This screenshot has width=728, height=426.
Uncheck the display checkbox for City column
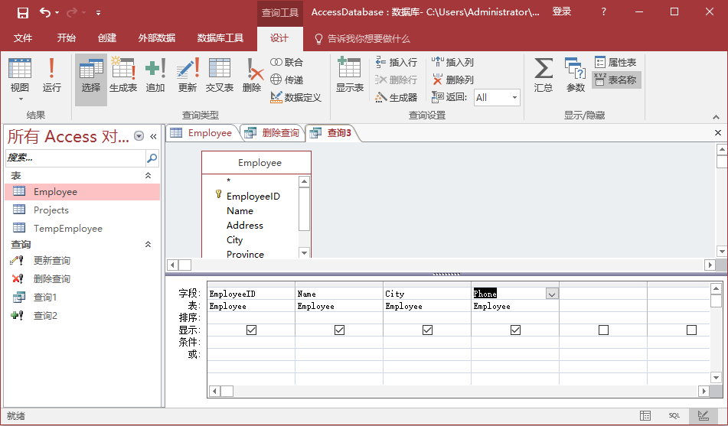click(427, 330)
